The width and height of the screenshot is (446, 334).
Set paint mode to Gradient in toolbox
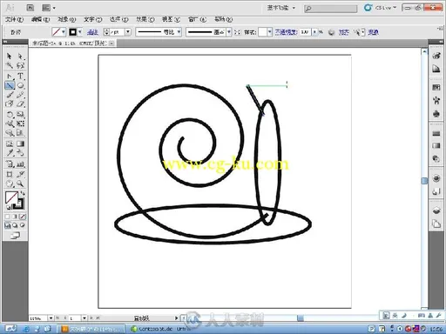(15, 217)
